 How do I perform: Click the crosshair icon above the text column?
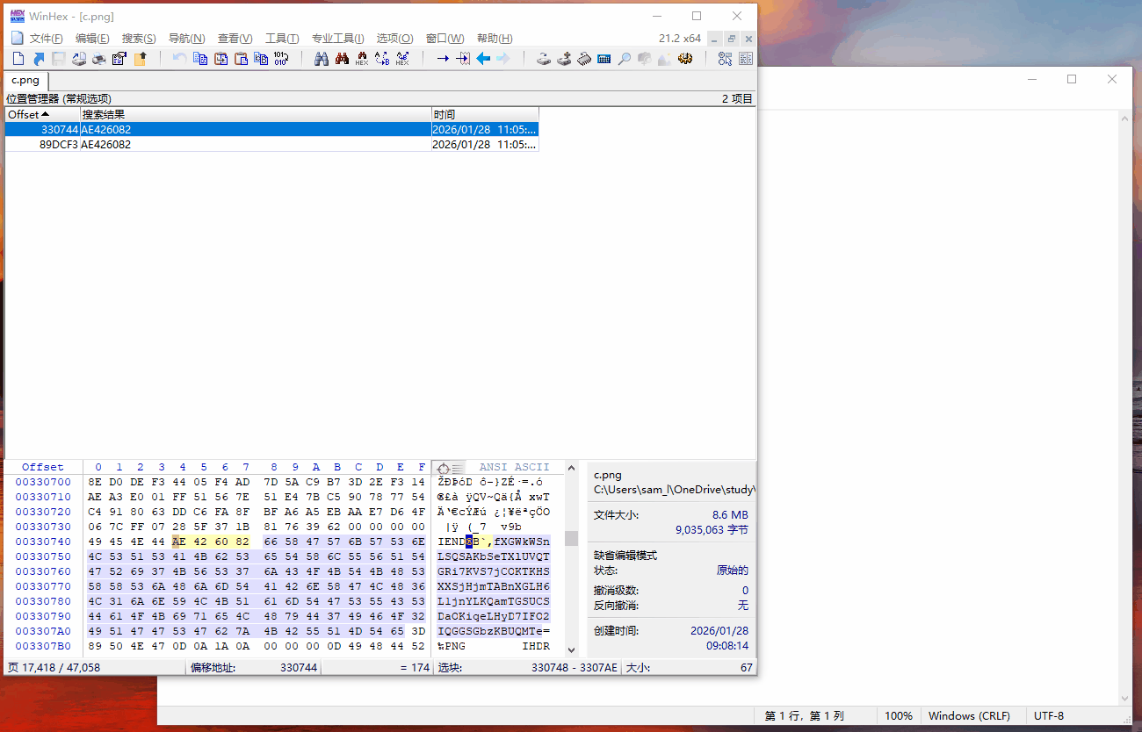pyautogui.click(x=443, y=469)
